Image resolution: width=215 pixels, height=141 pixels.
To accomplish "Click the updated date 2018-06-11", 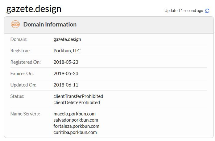I will pyautogui.click(x=66, y=85).
